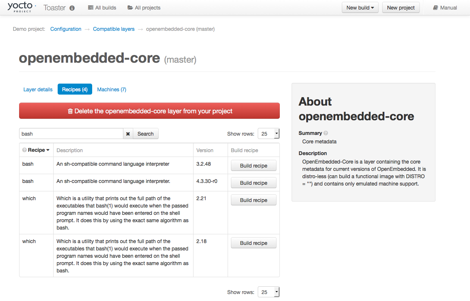The height and width of the screenshot is (301, 470).
Task: Clear the search field with X icon
Action: point(128,134)
